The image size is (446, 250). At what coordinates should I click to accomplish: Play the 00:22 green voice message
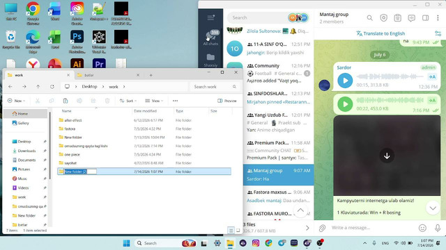point(345,104)
